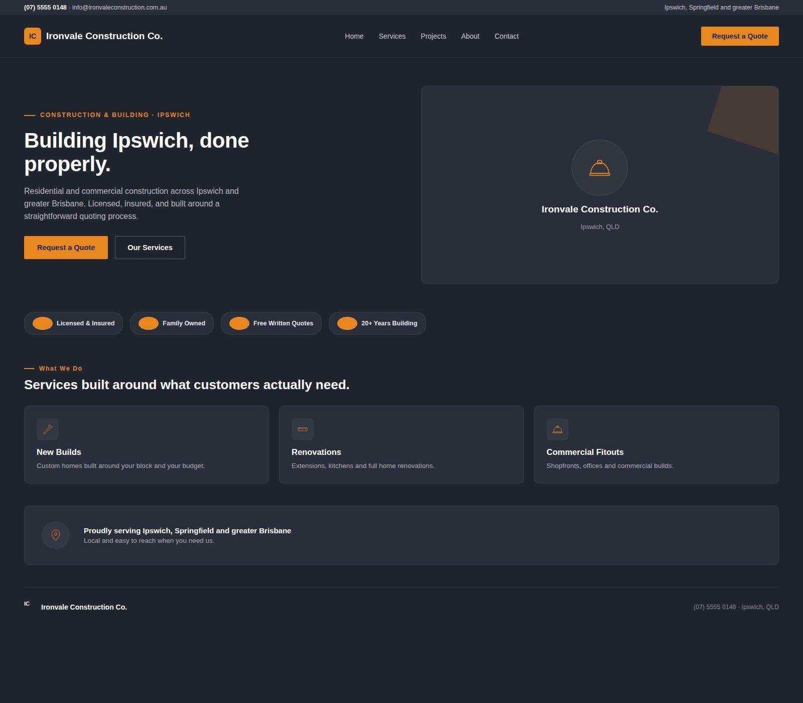This screenshot has width=803, height=703.
Task: Click the hard hat icon on Commercial Fitouts card
Action: [558, 429]
